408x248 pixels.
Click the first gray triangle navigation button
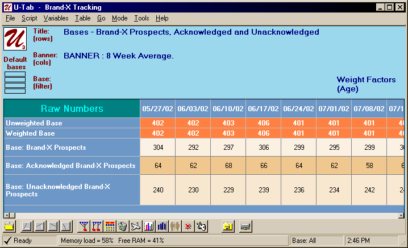coord(27,226)
